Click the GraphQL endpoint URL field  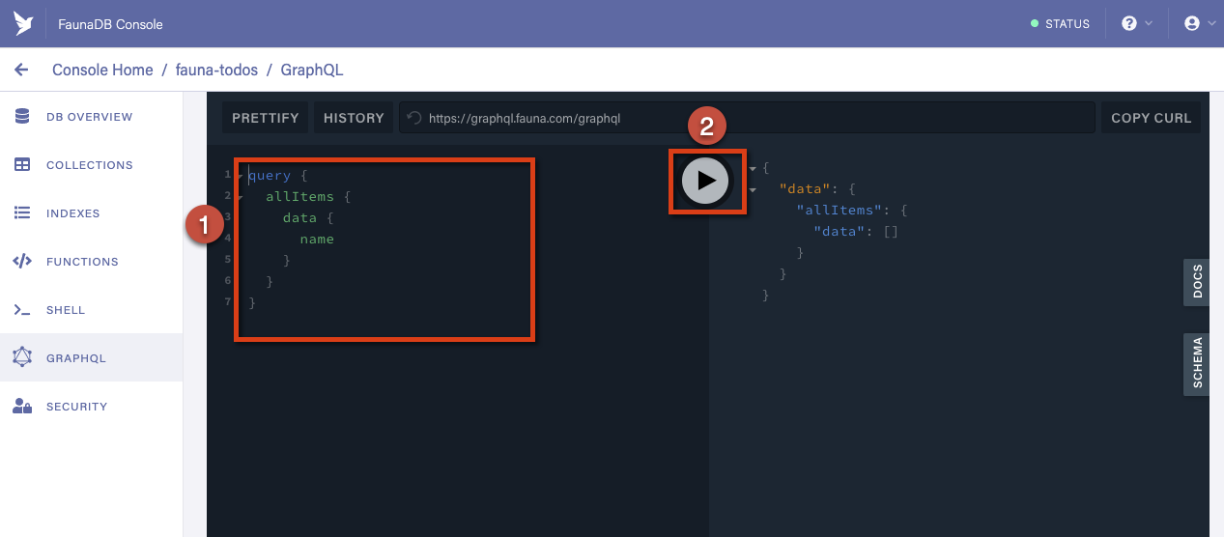[x=747, y=118]
